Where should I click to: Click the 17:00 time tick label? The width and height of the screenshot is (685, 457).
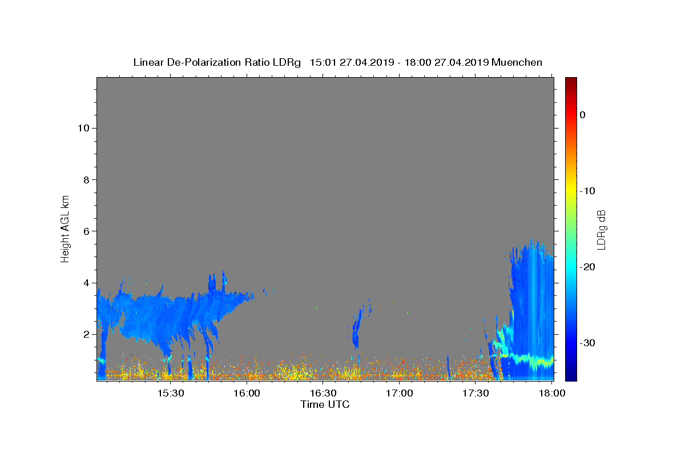pyautogui.click(x=400, y=394)
